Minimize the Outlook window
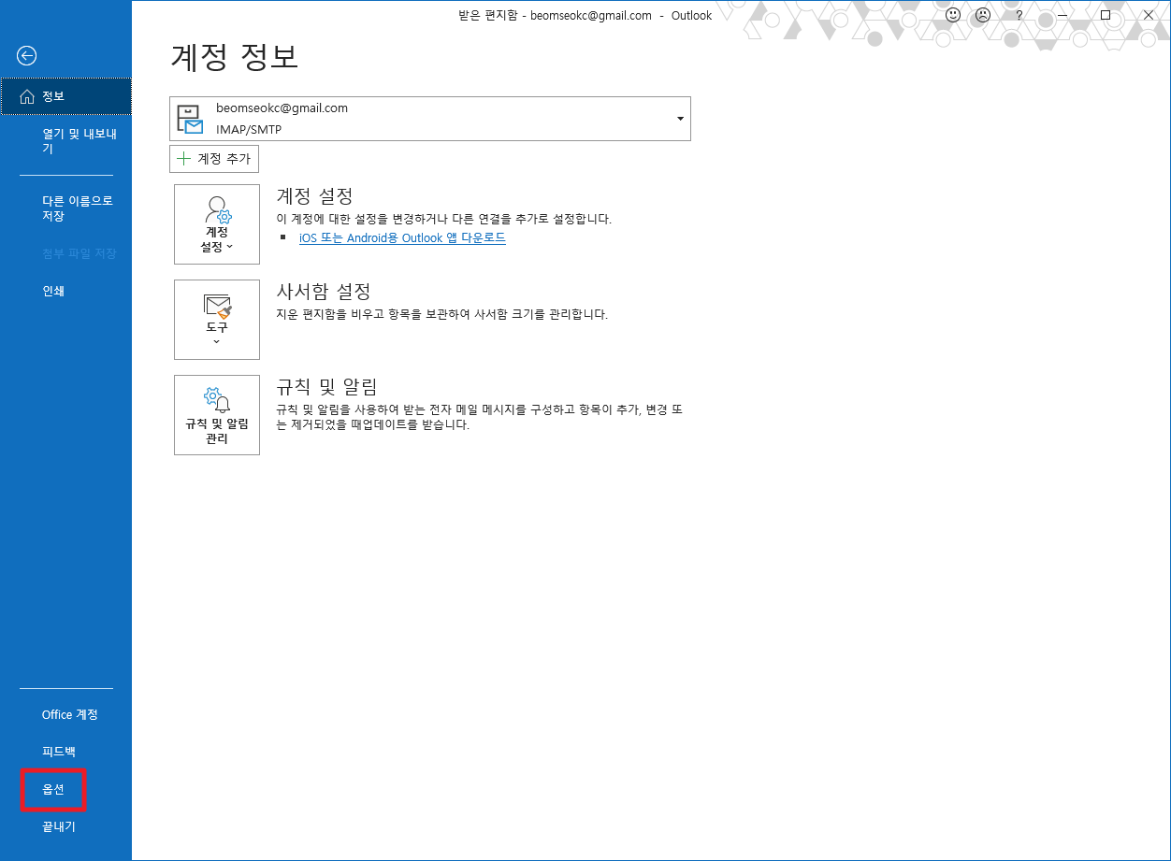Viewport: 1171px width, 861px height. (1063, 15)
